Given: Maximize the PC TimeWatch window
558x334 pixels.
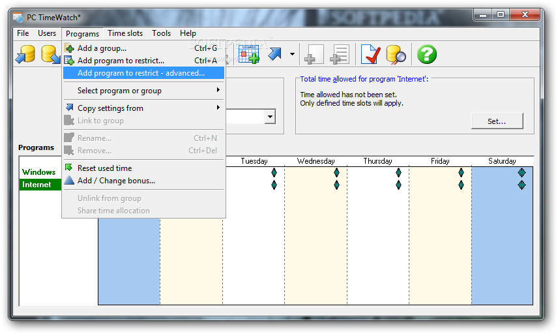Looking at the screenshot, I should (x=501, y=15).
